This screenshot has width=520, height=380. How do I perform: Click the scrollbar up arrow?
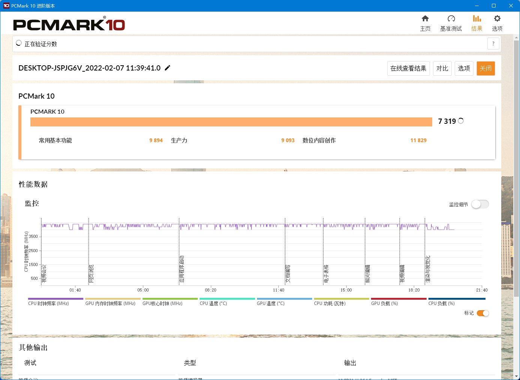[517, 37]
